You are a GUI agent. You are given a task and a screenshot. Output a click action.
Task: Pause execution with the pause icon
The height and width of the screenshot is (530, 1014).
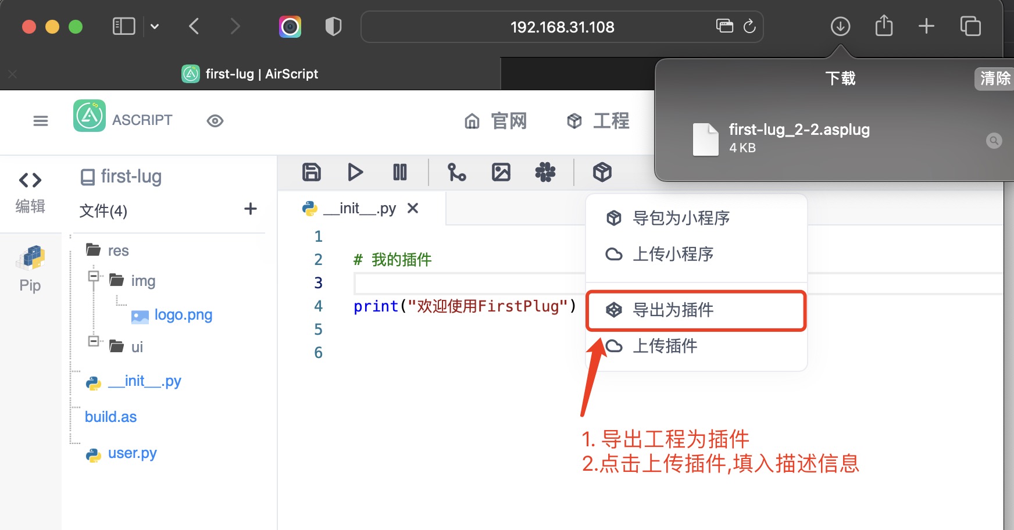tap(400, 172)
